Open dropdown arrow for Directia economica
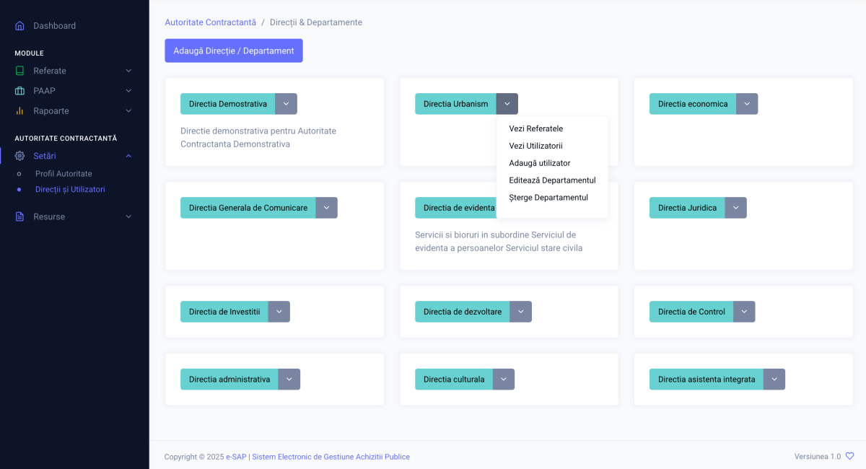The image size is (866, 469). pos(747,104)
